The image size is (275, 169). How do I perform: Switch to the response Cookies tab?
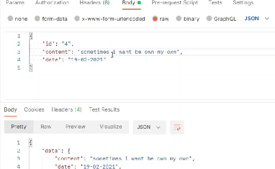pyautogui.click(x=34, y=109)
